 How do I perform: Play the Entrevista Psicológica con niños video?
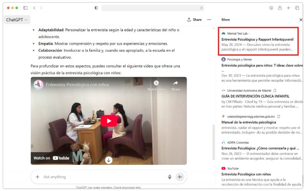click(109, 121)
